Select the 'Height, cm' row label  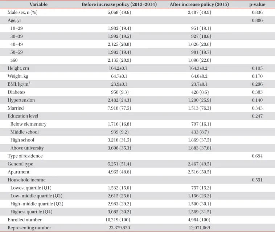[x=18, y=68]
